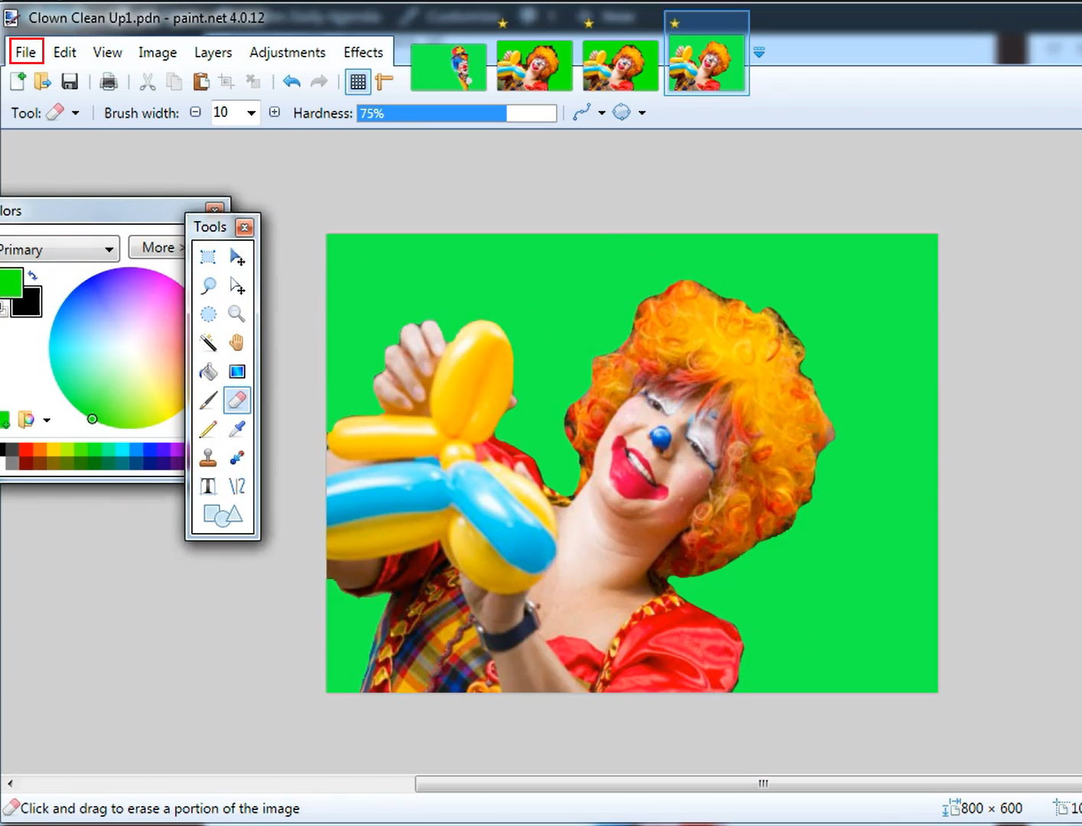Open the Adjustments menu

(287, 52)
